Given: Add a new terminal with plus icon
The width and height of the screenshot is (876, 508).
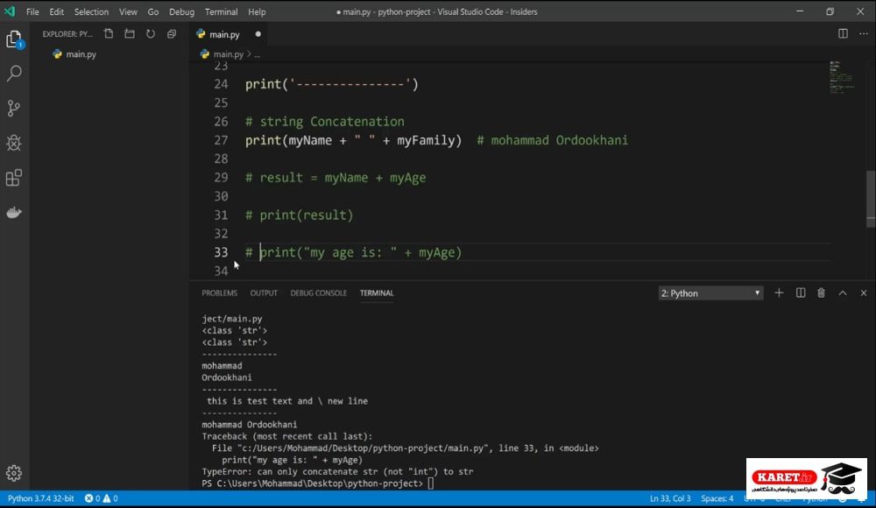Looking at the screenshot, I should [x=779, y=293].
